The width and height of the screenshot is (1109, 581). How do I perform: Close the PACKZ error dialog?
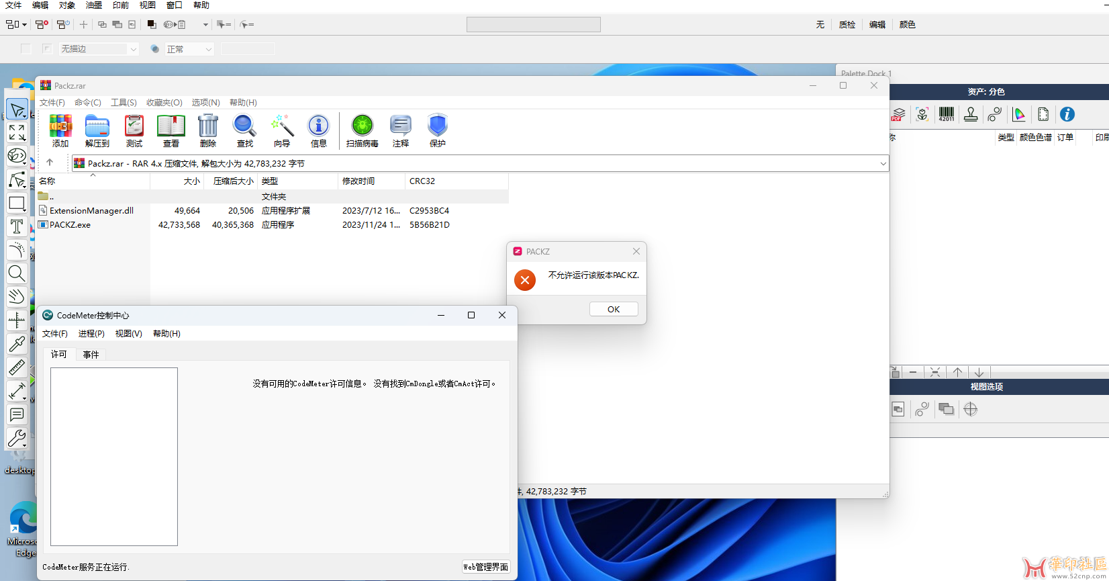coord(636,251)
